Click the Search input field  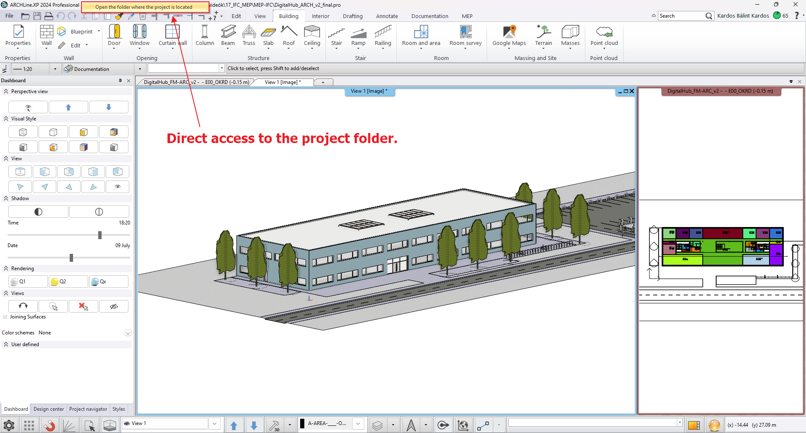coord(681,16)
